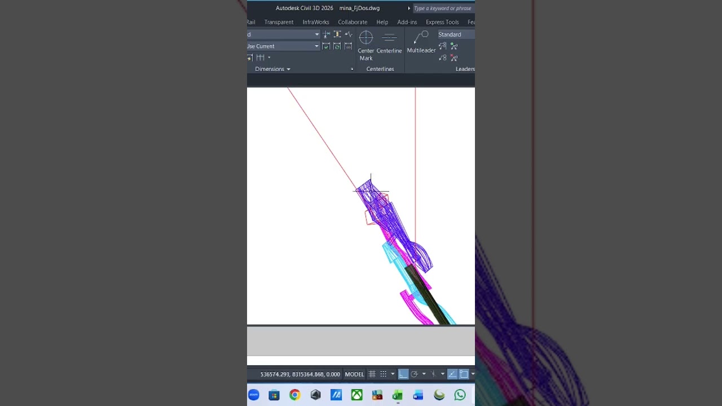Open Zoom from the taskbar

[x=253, y=395]
